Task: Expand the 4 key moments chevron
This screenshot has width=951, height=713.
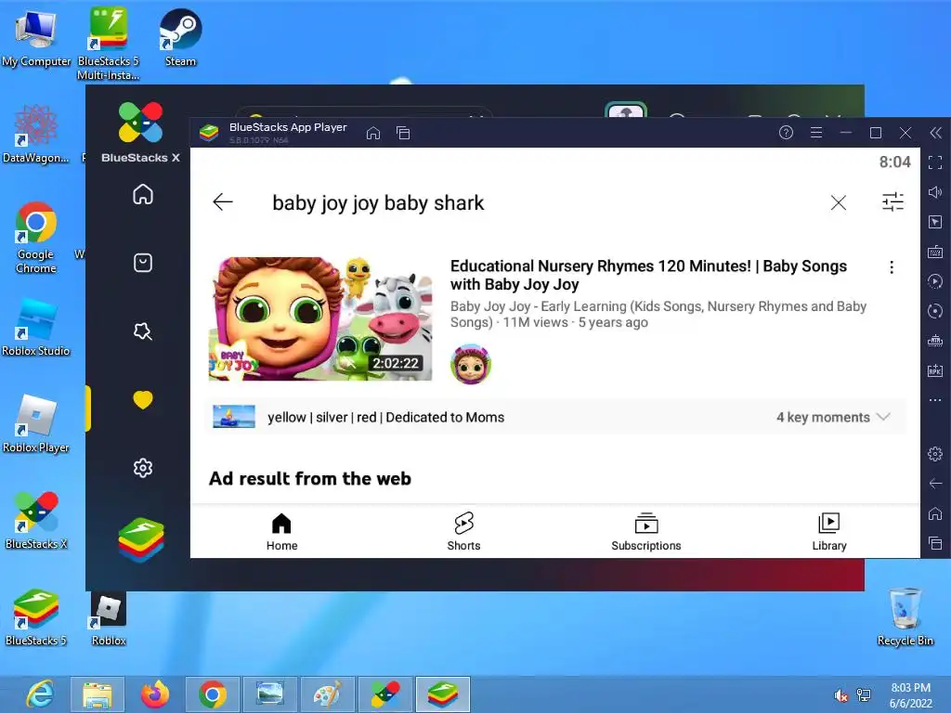Action: [x=884, y=417]
